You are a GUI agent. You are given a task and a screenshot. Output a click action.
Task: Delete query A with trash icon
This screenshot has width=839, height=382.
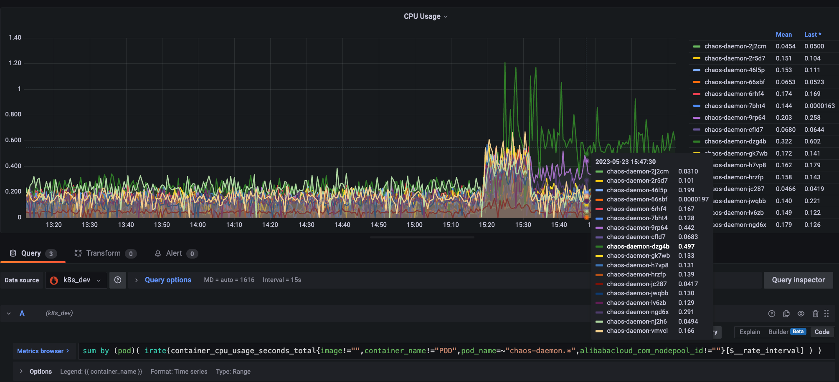tap(816, 314)
